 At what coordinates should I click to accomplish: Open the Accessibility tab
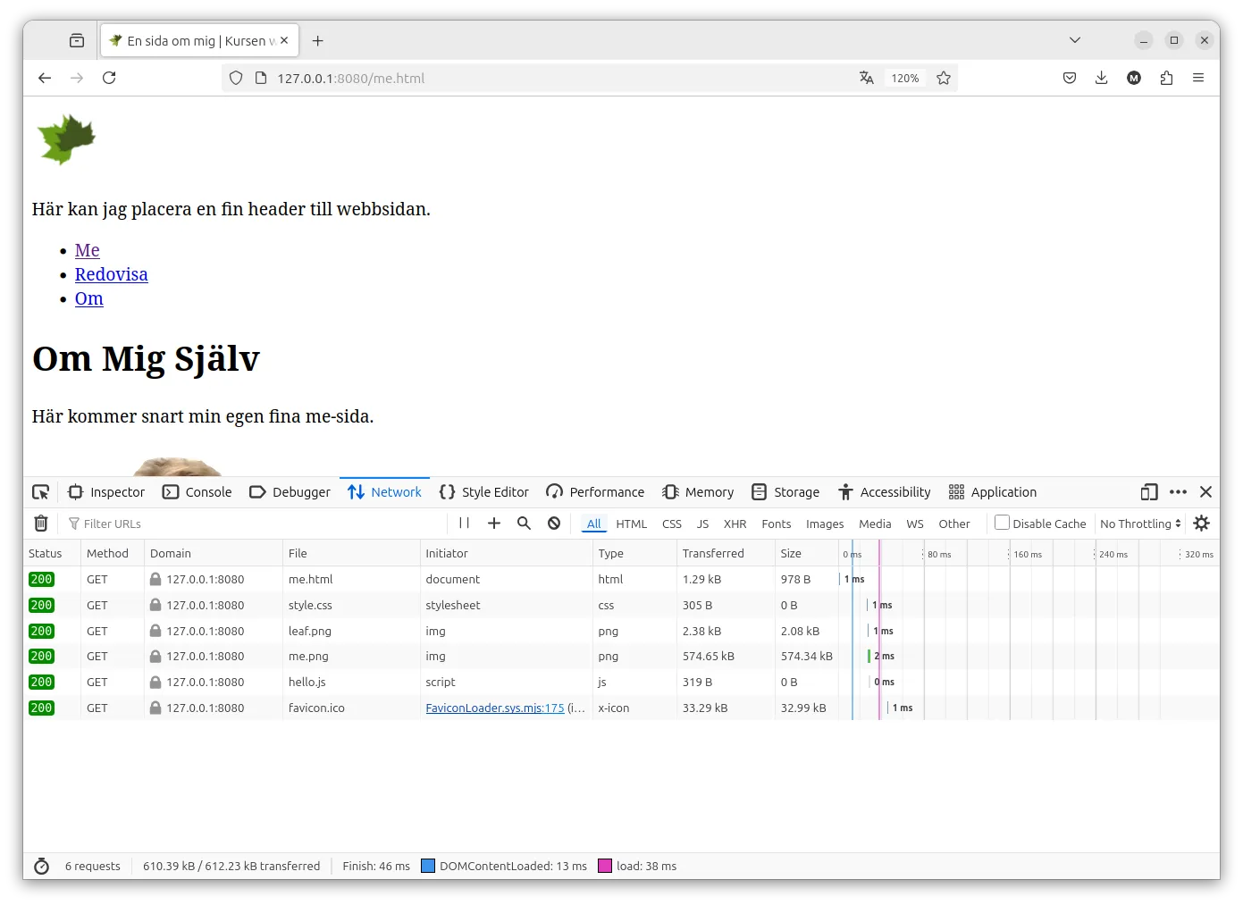click(x=885, y=492)
